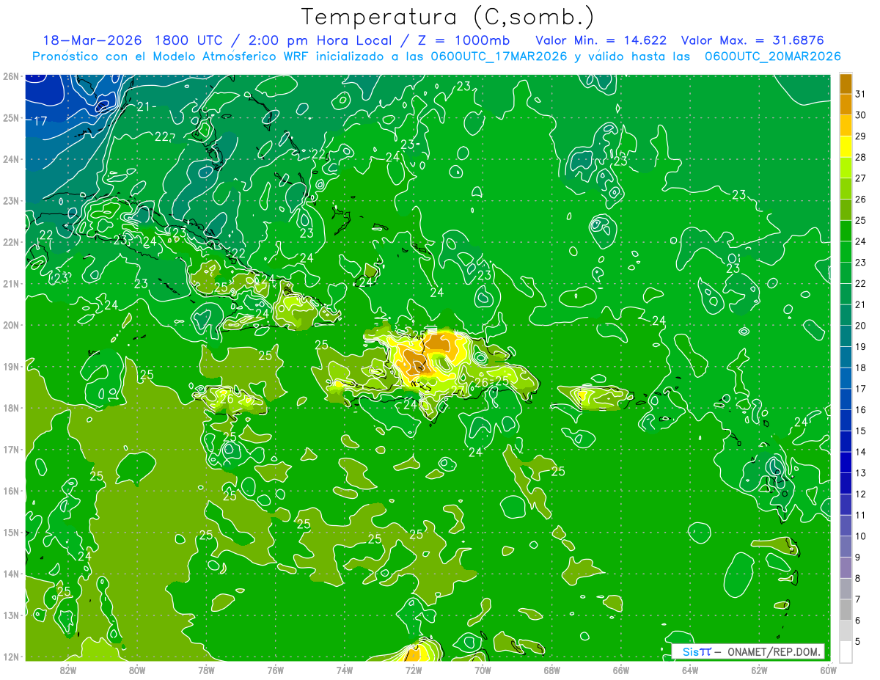Screen dimensions: 880x680
Task: Select the "Valor Min. = 14.622" value
Action: click(601, 40)
